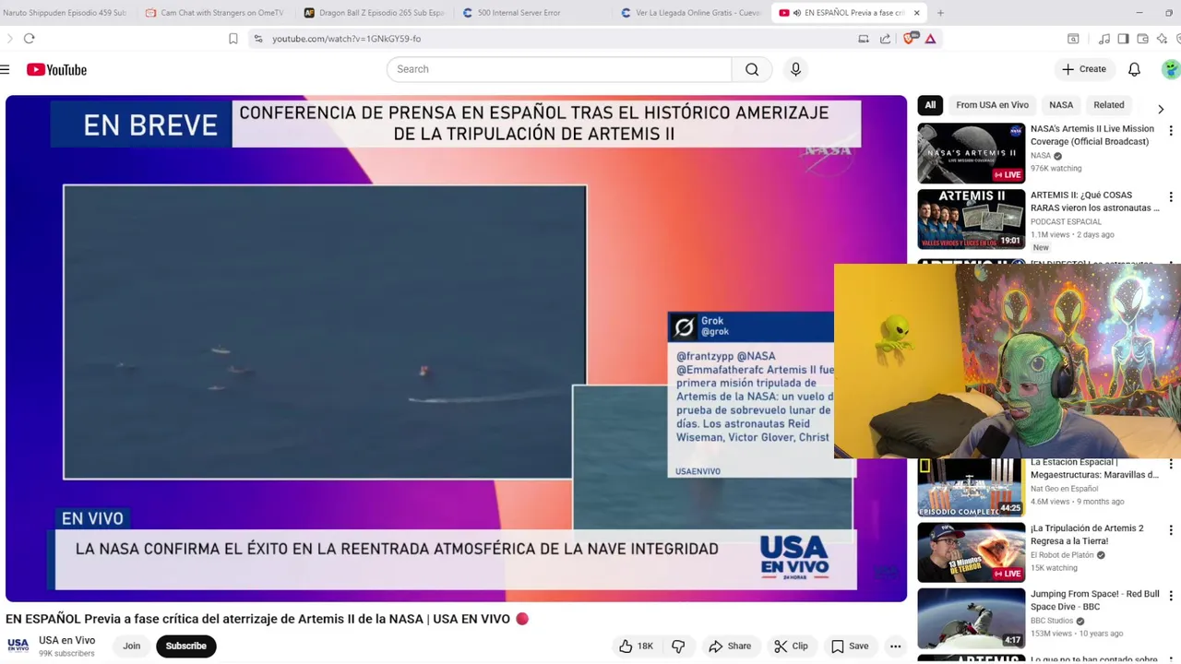Dislike the video with the thumbs down
The width and height of the screenshot is (1181, 664).
[x=678, y=646]
